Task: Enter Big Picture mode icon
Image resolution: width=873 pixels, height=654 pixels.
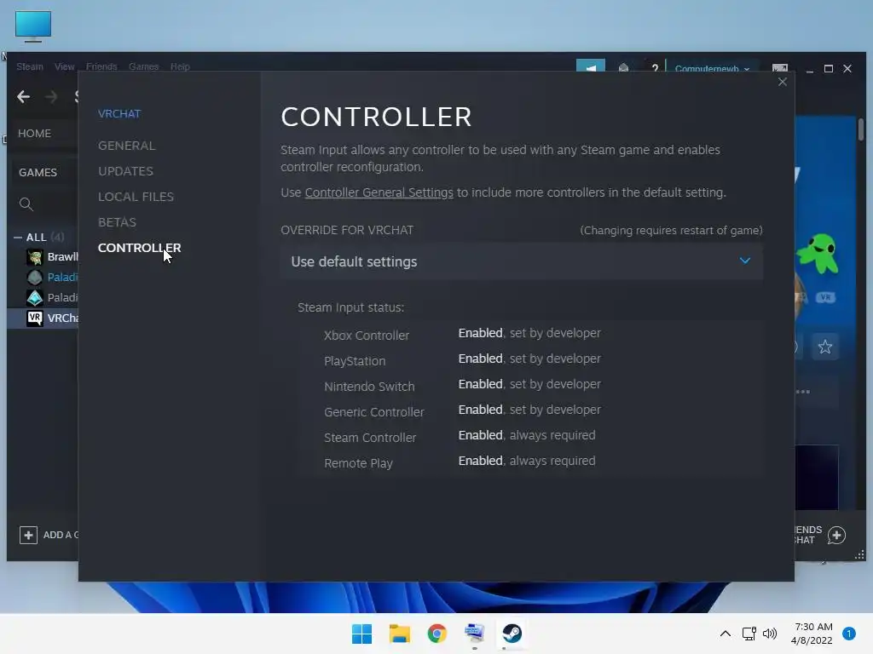Action: pyautogui.click(x=779, y=68)
